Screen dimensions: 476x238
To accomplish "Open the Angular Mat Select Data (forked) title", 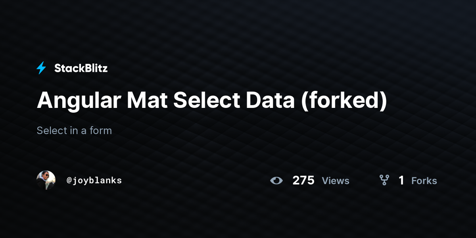I will (212, 101).
